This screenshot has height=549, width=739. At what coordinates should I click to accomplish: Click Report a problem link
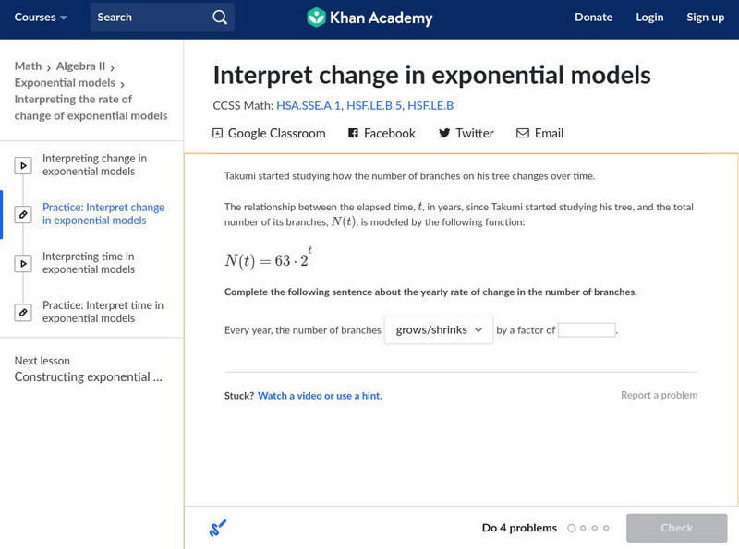click(659, 395)
